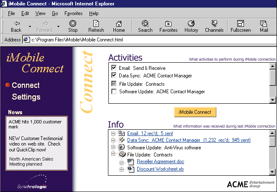Open the Help menu
Screen dimensions: 277x192
click(94, 13)
